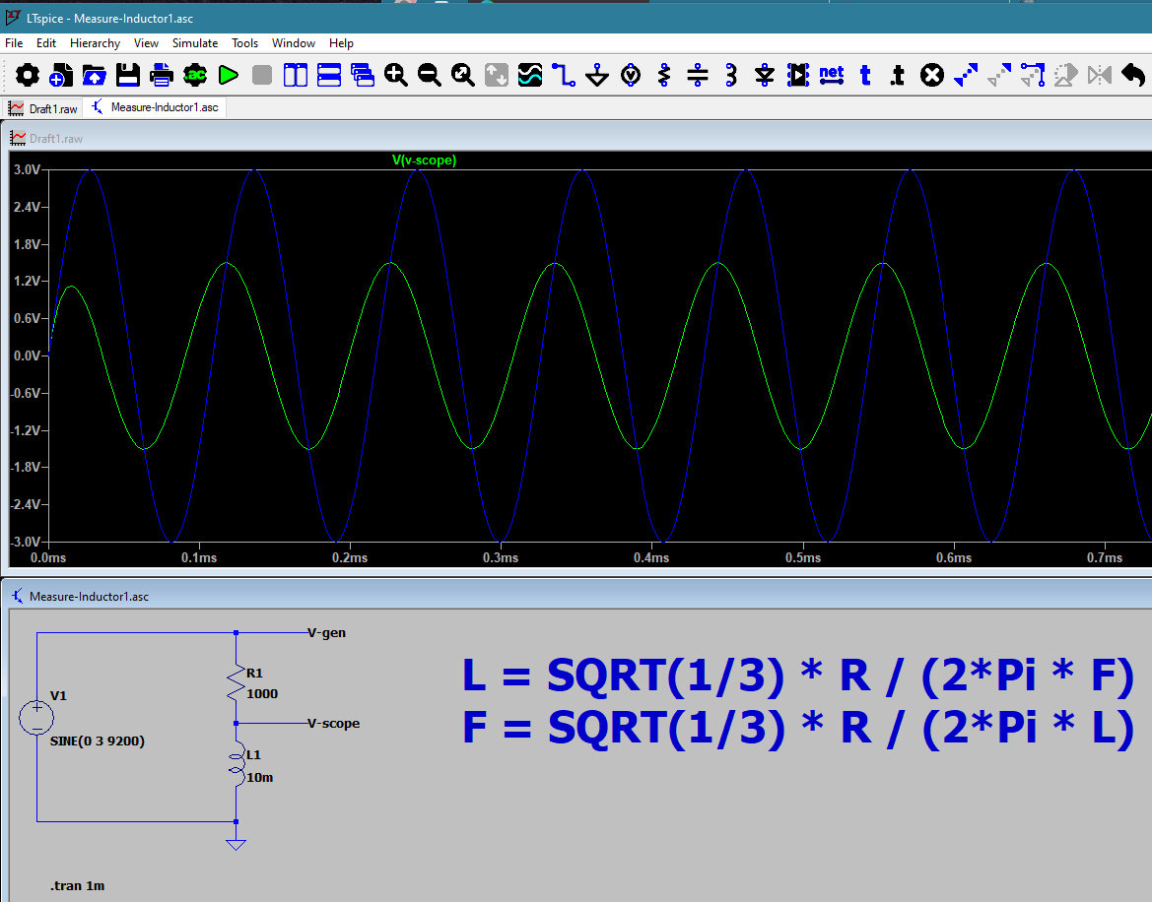This screenshot has width=1152, height=902.
Task: Choose the Net label tool
Action: (x=831, y=75)
